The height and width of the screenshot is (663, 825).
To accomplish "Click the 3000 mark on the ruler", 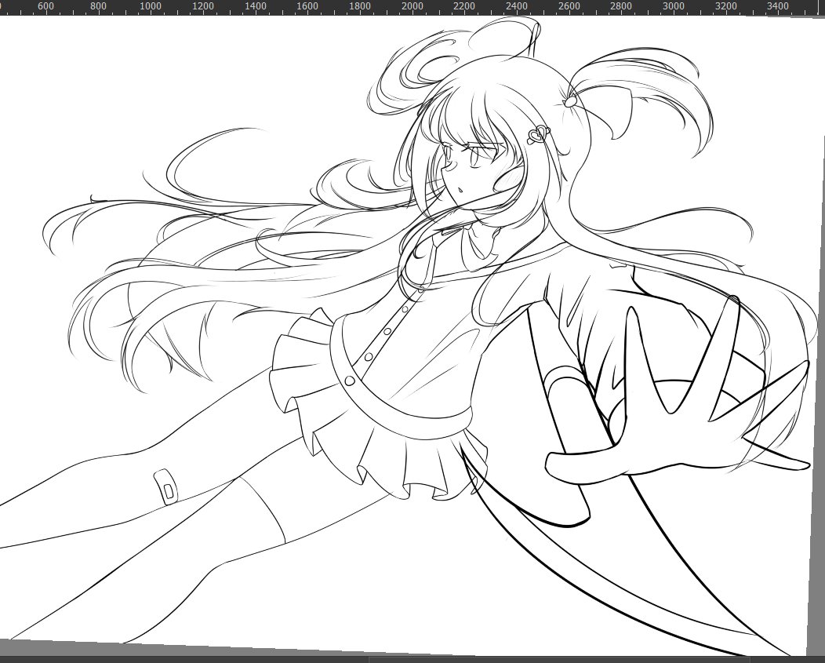I will (x=673, y=6).
